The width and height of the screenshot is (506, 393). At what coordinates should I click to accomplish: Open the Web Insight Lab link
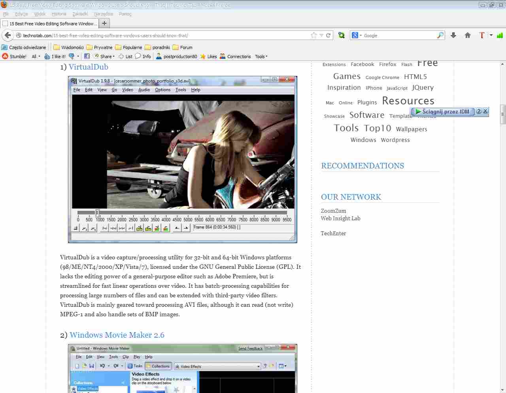(x=340, y=218)
